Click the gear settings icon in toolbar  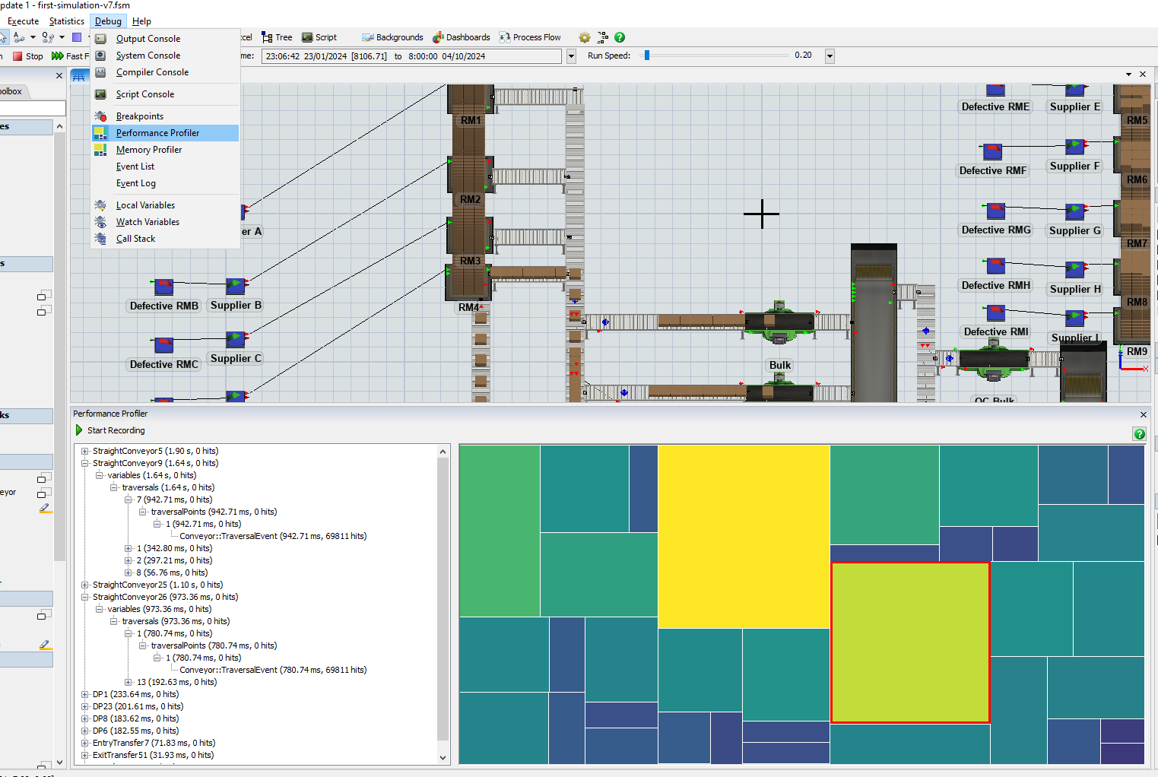[585, 37]
